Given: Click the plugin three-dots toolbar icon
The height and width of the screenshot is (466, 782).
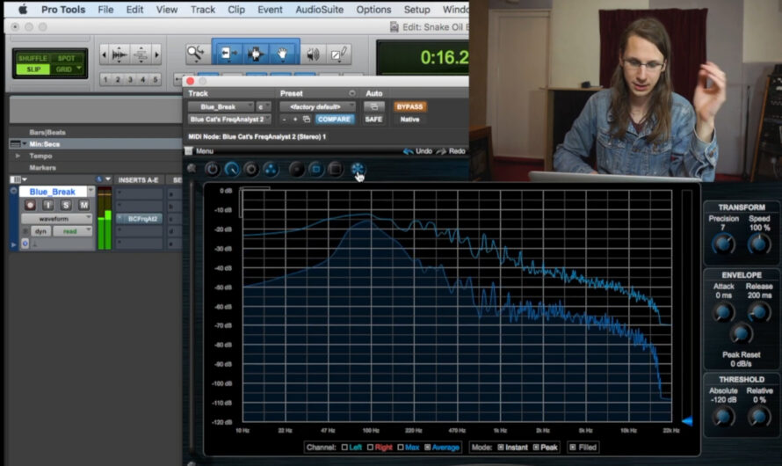Looking at the screenshot, I should point(271,169).
